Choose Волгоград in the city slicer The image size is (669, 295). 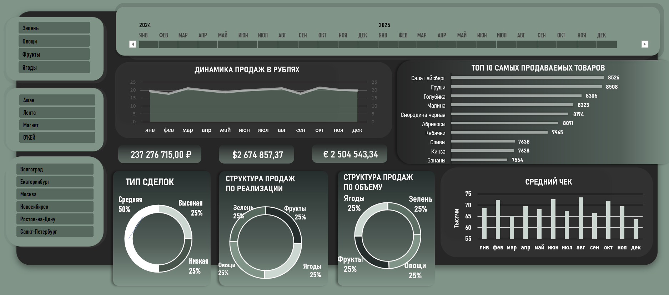55,169
